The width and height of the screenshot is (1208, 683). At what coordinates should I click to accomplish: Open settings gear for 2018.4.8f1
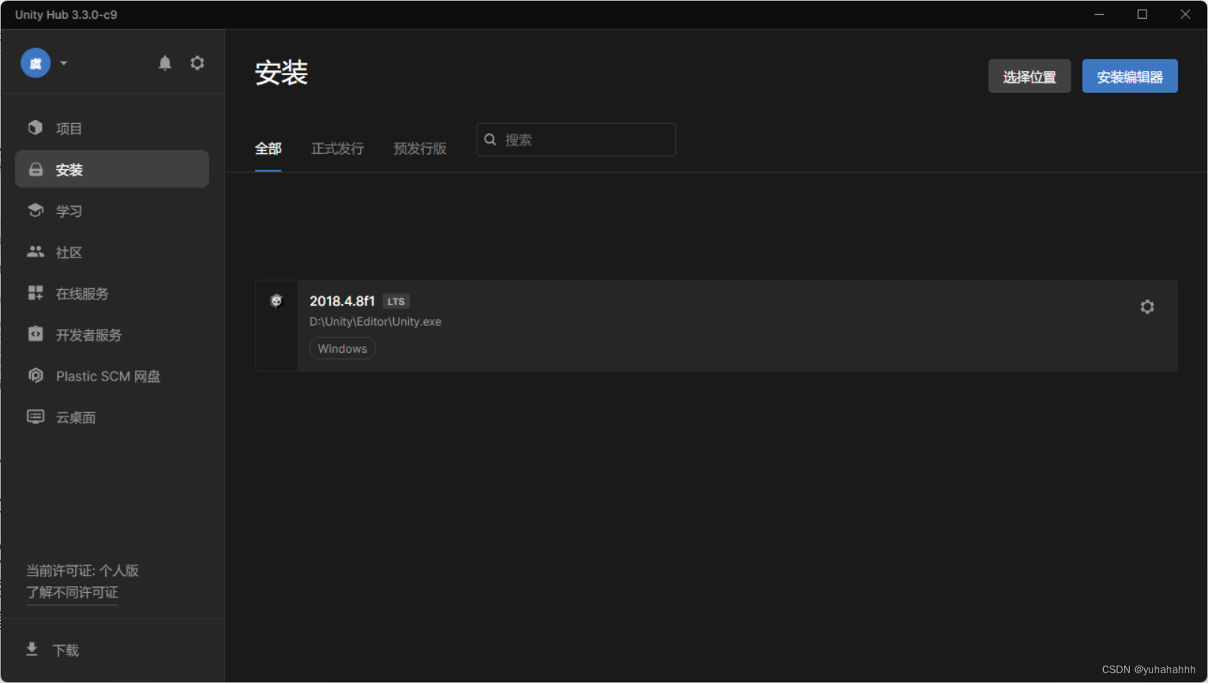point(1147,307)
